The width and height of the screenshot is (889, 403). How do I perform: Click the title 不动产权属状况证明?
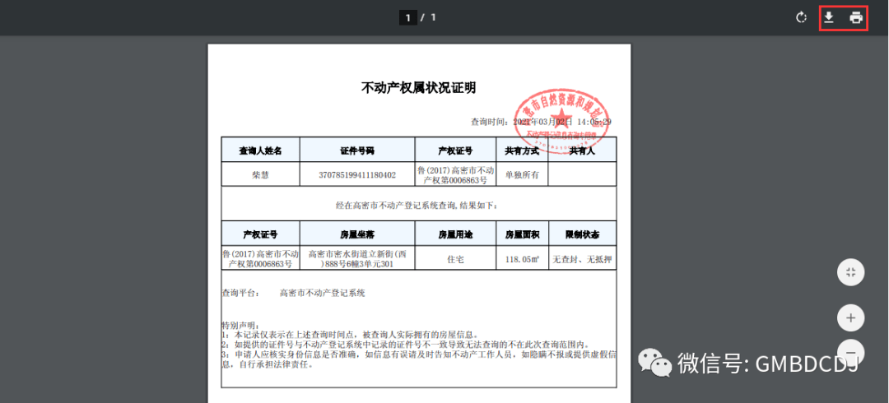click(x=418, y=88)
